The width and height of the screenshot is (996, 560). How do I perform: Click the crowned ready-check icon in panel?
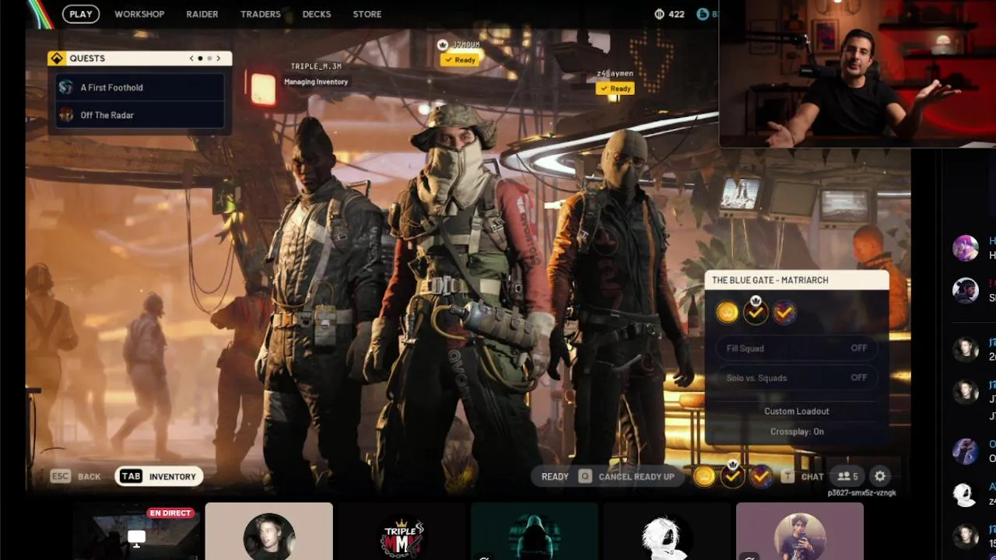755,311
